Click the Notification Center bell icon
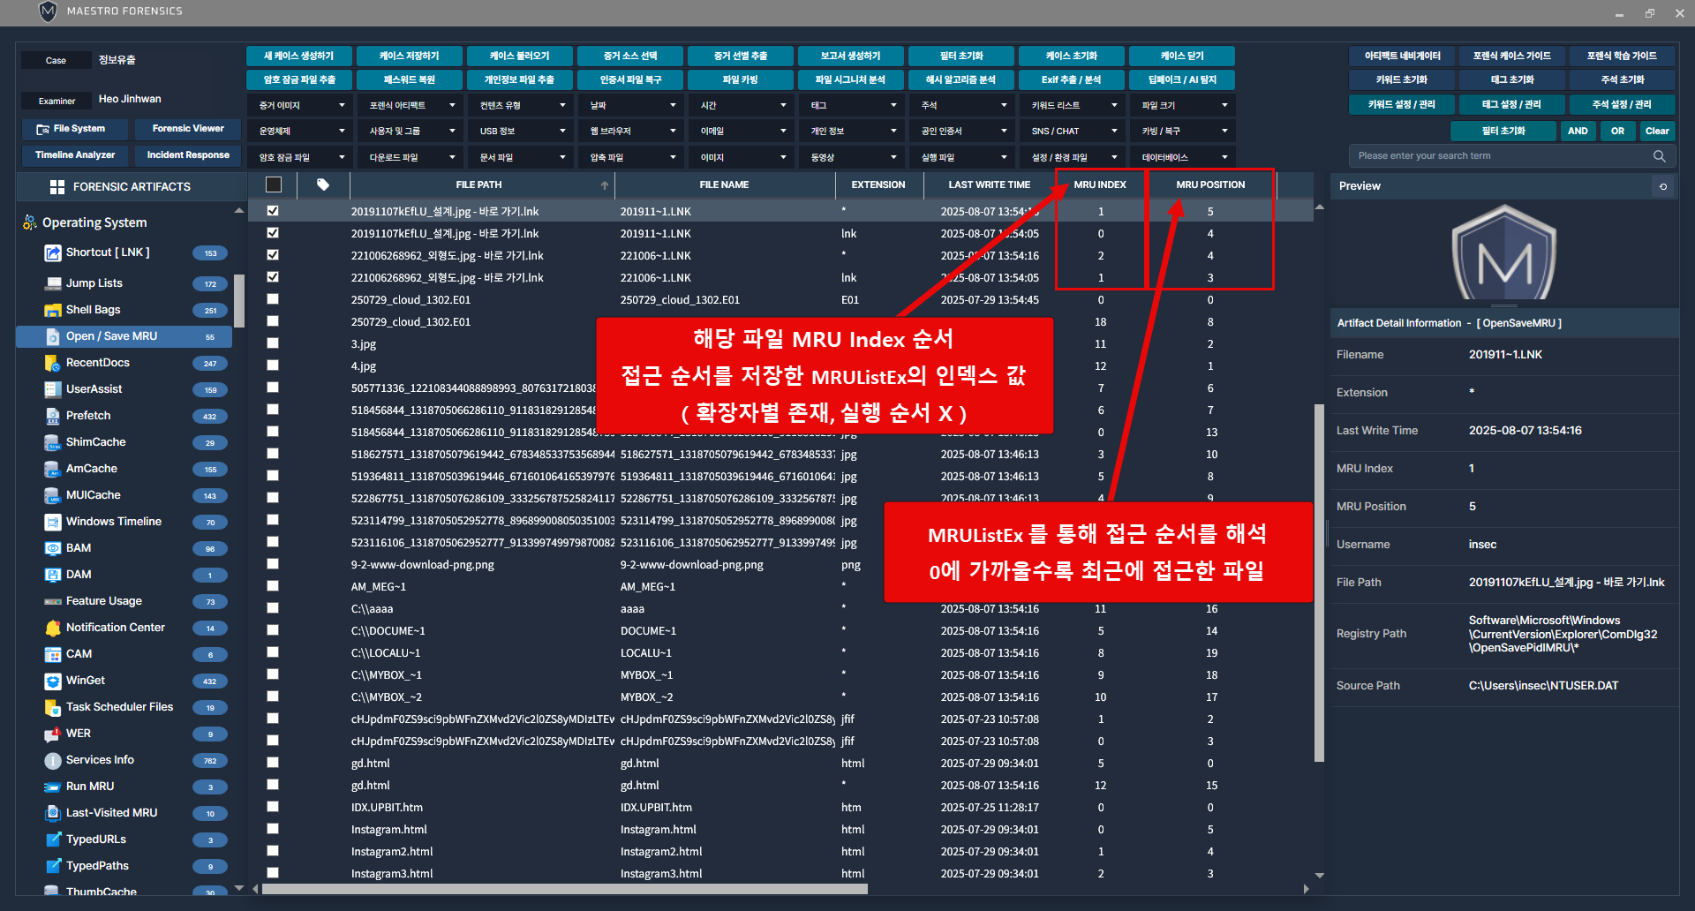This screenshot has width=1695, height=911. point(52,628)
